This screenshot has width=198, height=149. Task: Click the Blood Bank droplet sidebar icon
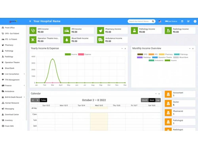click(3, 68)
